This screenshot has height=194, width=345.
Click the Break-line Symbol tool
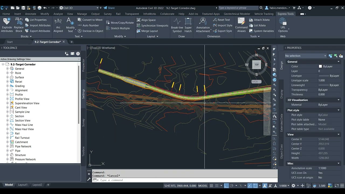pos(177,25)
